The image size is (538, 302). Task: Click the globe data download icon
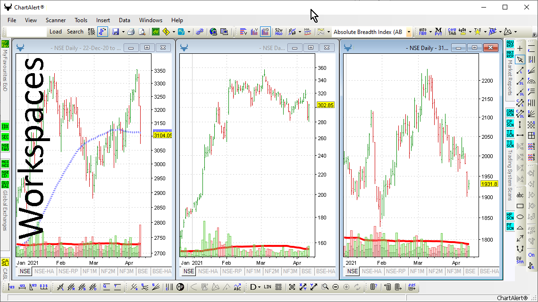coord(213,32)
